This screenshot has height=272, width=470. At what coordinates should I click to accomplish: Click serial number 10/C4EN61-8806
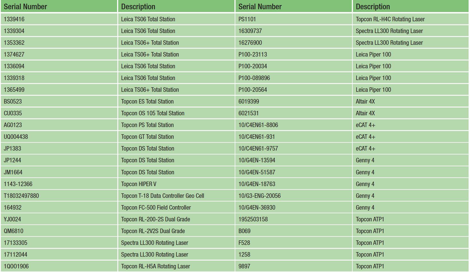[258, 125]
